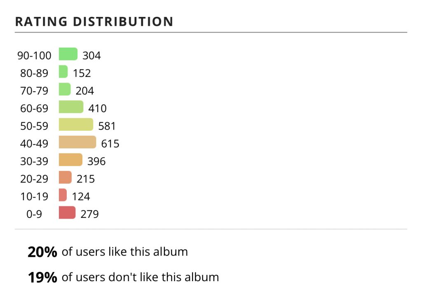Click the 20-29 rating bar
The image size is (422, 305).
point(66,178)
